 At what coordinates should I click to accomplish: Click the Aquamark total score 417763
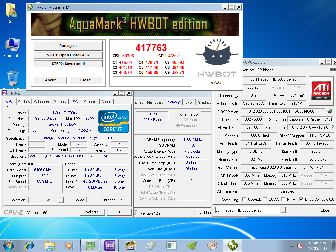pos(151,48)
